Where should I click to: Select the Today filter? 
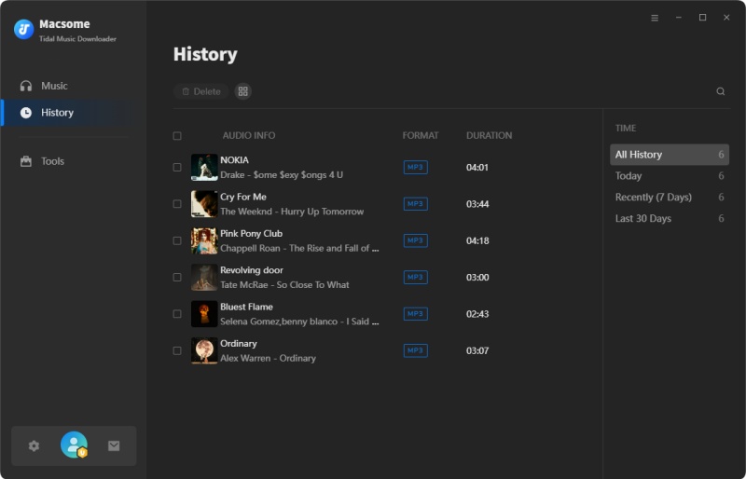click(x=669, y=176)
